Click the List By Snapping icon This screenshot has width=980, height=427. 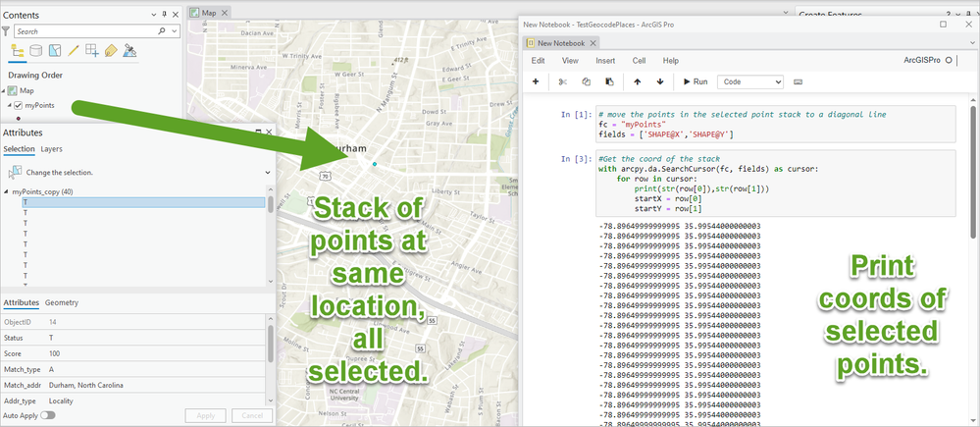click(92, 51)
